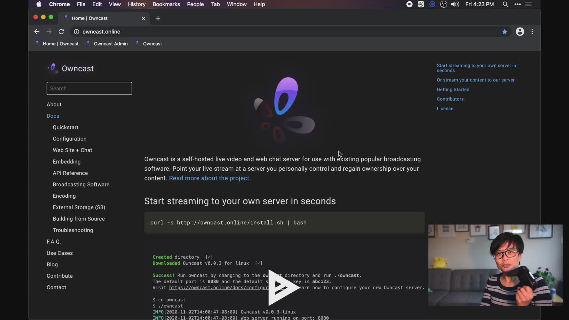
Task: Open the notification center list icon
Action: 528,4
